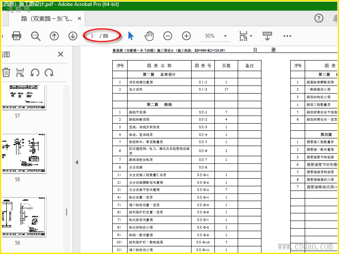Select page 58 thumbnail
Viewport: 339px width, 254px height.
tap(24, 153)
